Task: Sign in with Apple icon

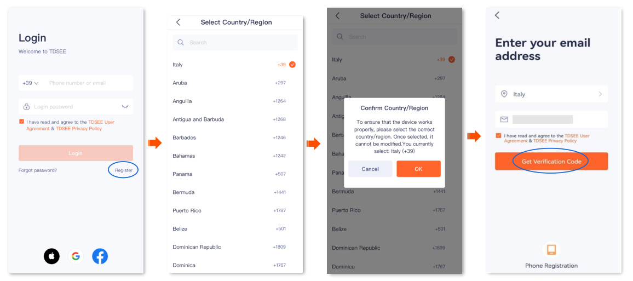Action: pyautogui.click(x=51, y=256)
